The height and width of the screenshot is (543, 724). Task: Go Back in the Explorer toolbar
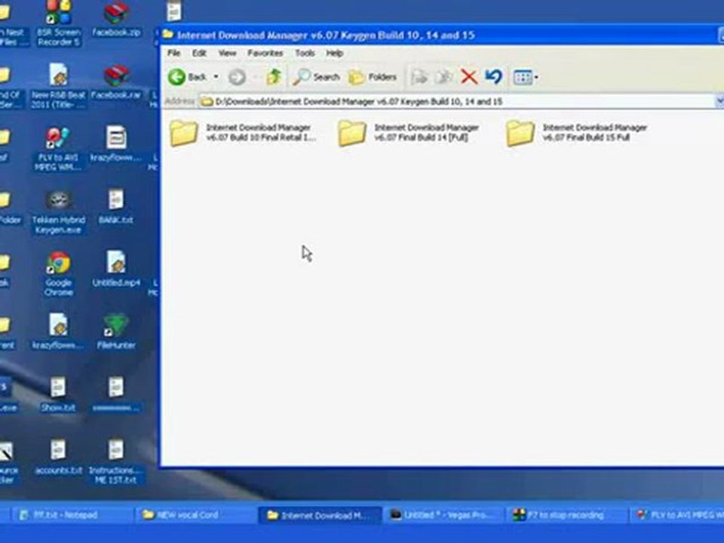[x=187, y=77]
